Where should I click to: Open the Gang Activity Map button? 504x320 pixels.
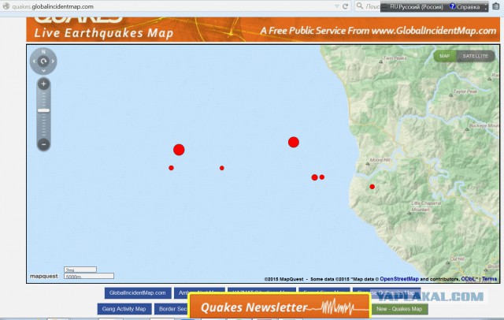pyautogui.click(x=124, y=309)
